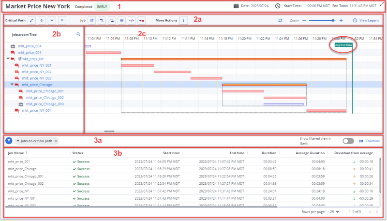
Task: Click the Zoom slider handle
Action: [x=334, y=21]
